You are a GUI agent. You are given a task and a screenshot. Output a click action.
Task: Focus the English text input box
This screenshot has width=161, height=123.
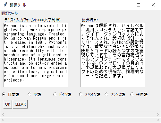tap(36, 55)
